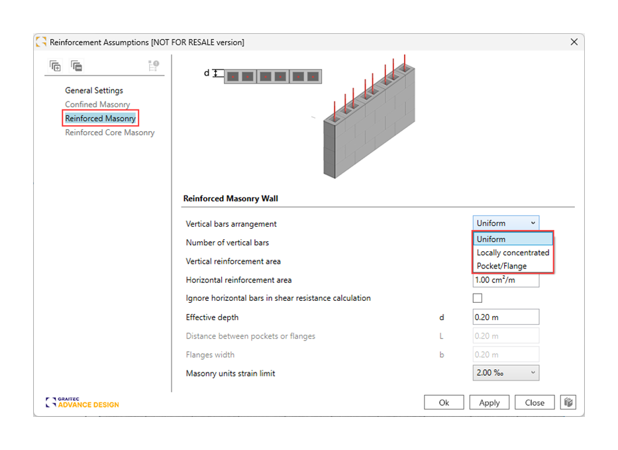Click the Apply button
The height and width of the screenshot is (450, 618).
489,402
